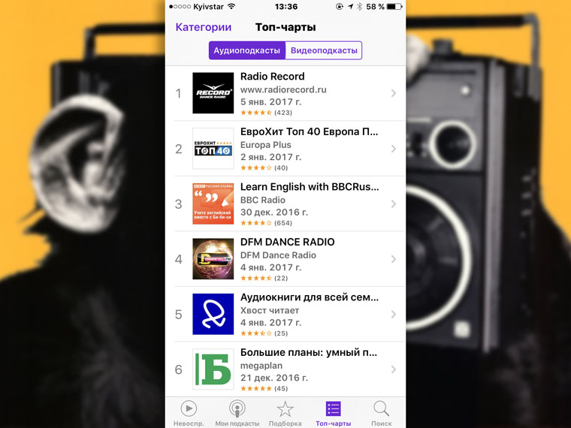Open the Подборка star tab icon
This screenshot has height=428, width=571.
285,409
